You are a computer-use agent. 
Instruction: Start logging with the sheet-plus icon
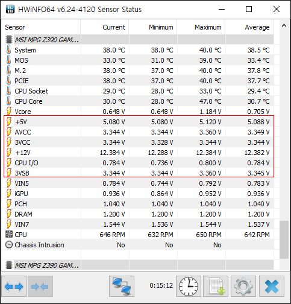point(216,287)
